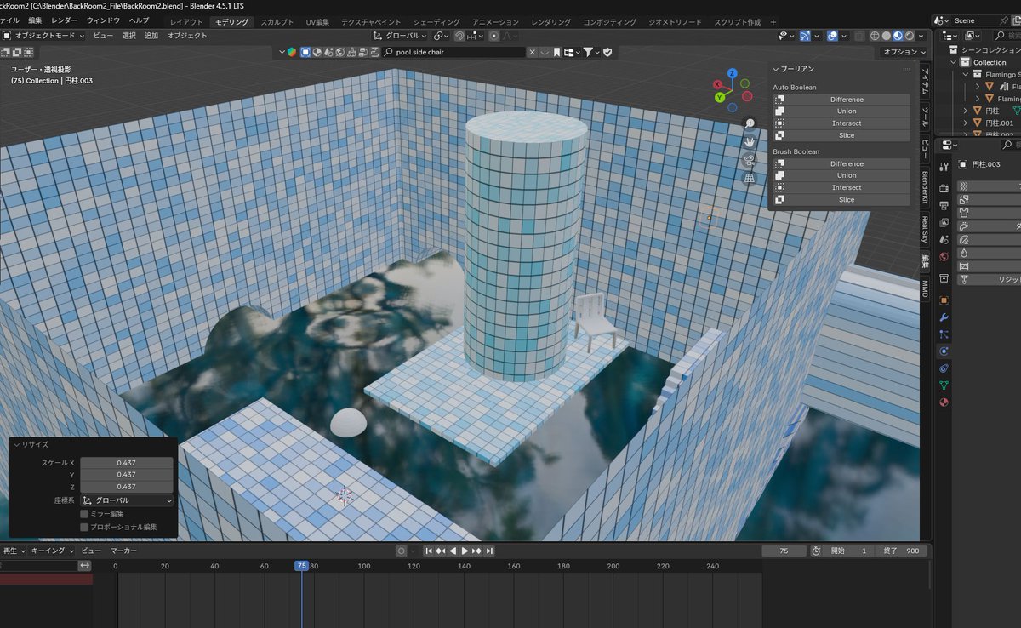This screenshot has height=628, width=1021.
Task: Expand the 円柱.001 outliner item
Action: [966, 123]
